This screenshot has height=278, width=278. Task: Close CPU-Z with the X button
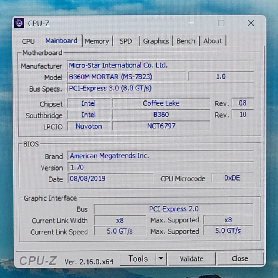[x=251, y=23]
